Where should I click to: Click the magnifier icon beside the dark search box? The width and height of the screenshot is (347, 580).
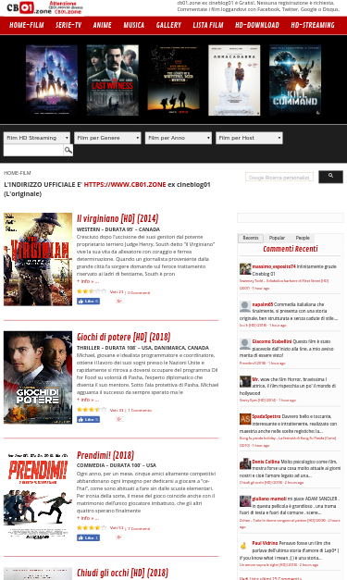(x=68, y=150)
